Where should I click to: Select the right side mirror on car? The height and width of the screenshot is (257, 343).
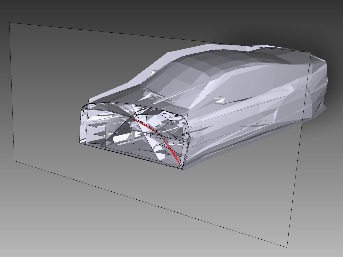[219, 100]
